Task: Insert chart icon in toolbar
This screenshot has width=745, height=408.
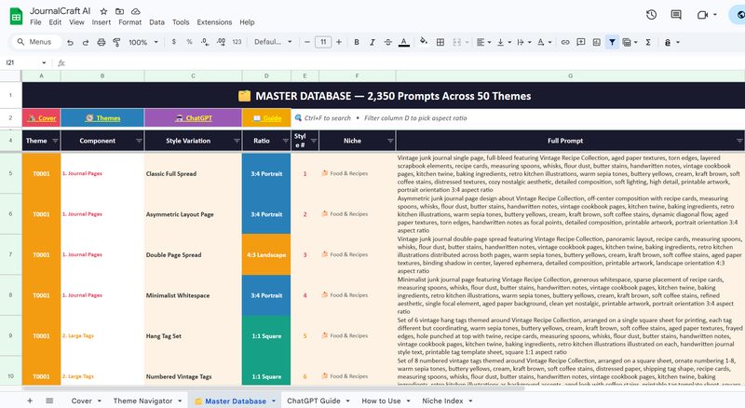Action: tap(596, 42)
